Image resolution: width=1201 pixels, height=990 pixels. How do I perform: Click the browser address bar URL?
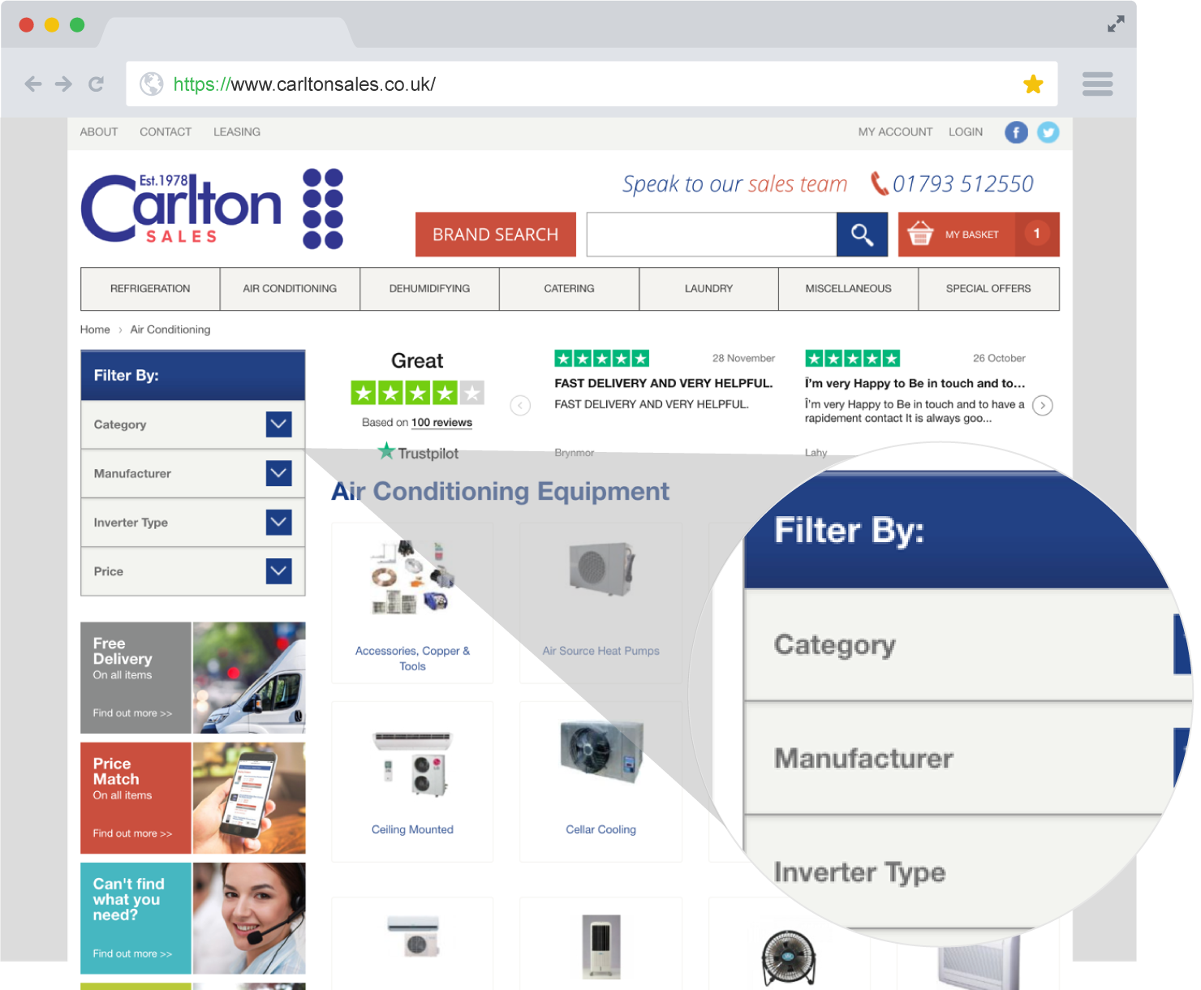click(304, 84)
